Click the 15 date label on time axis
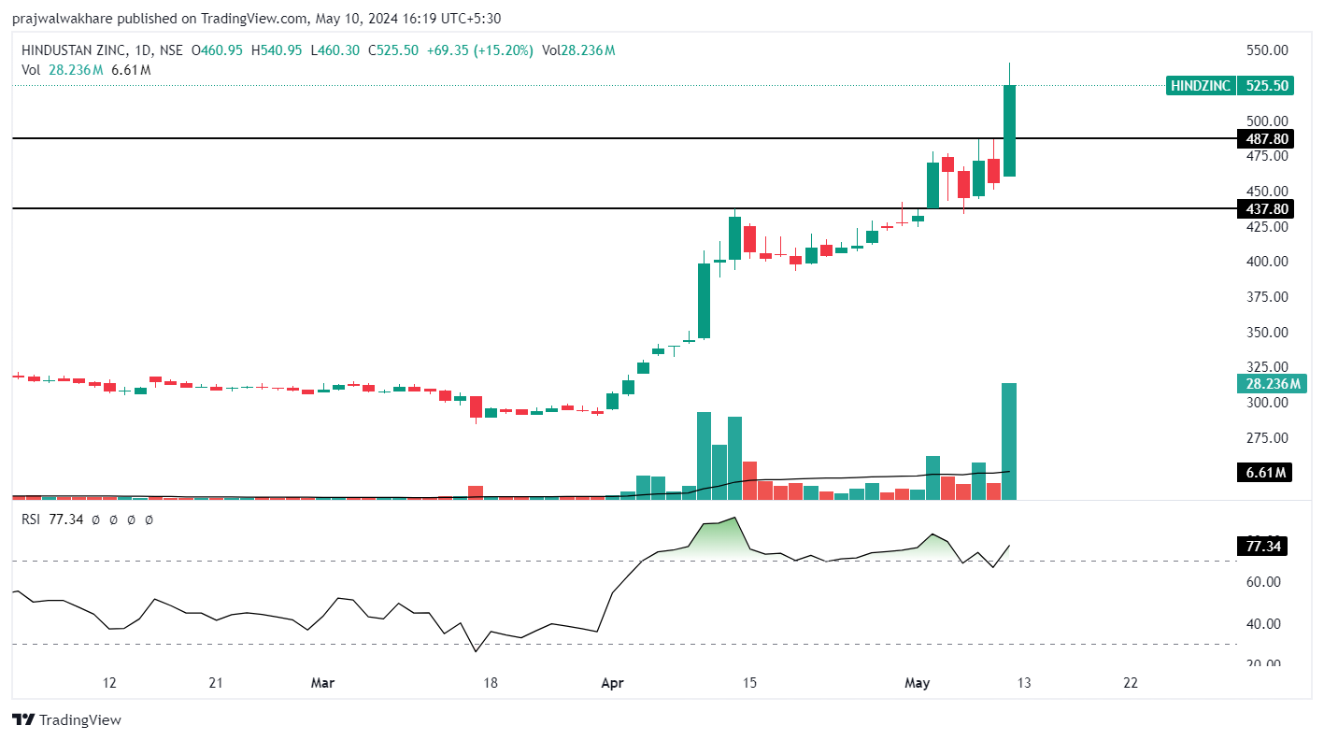The image size is (1324, 740). point(749,683)
